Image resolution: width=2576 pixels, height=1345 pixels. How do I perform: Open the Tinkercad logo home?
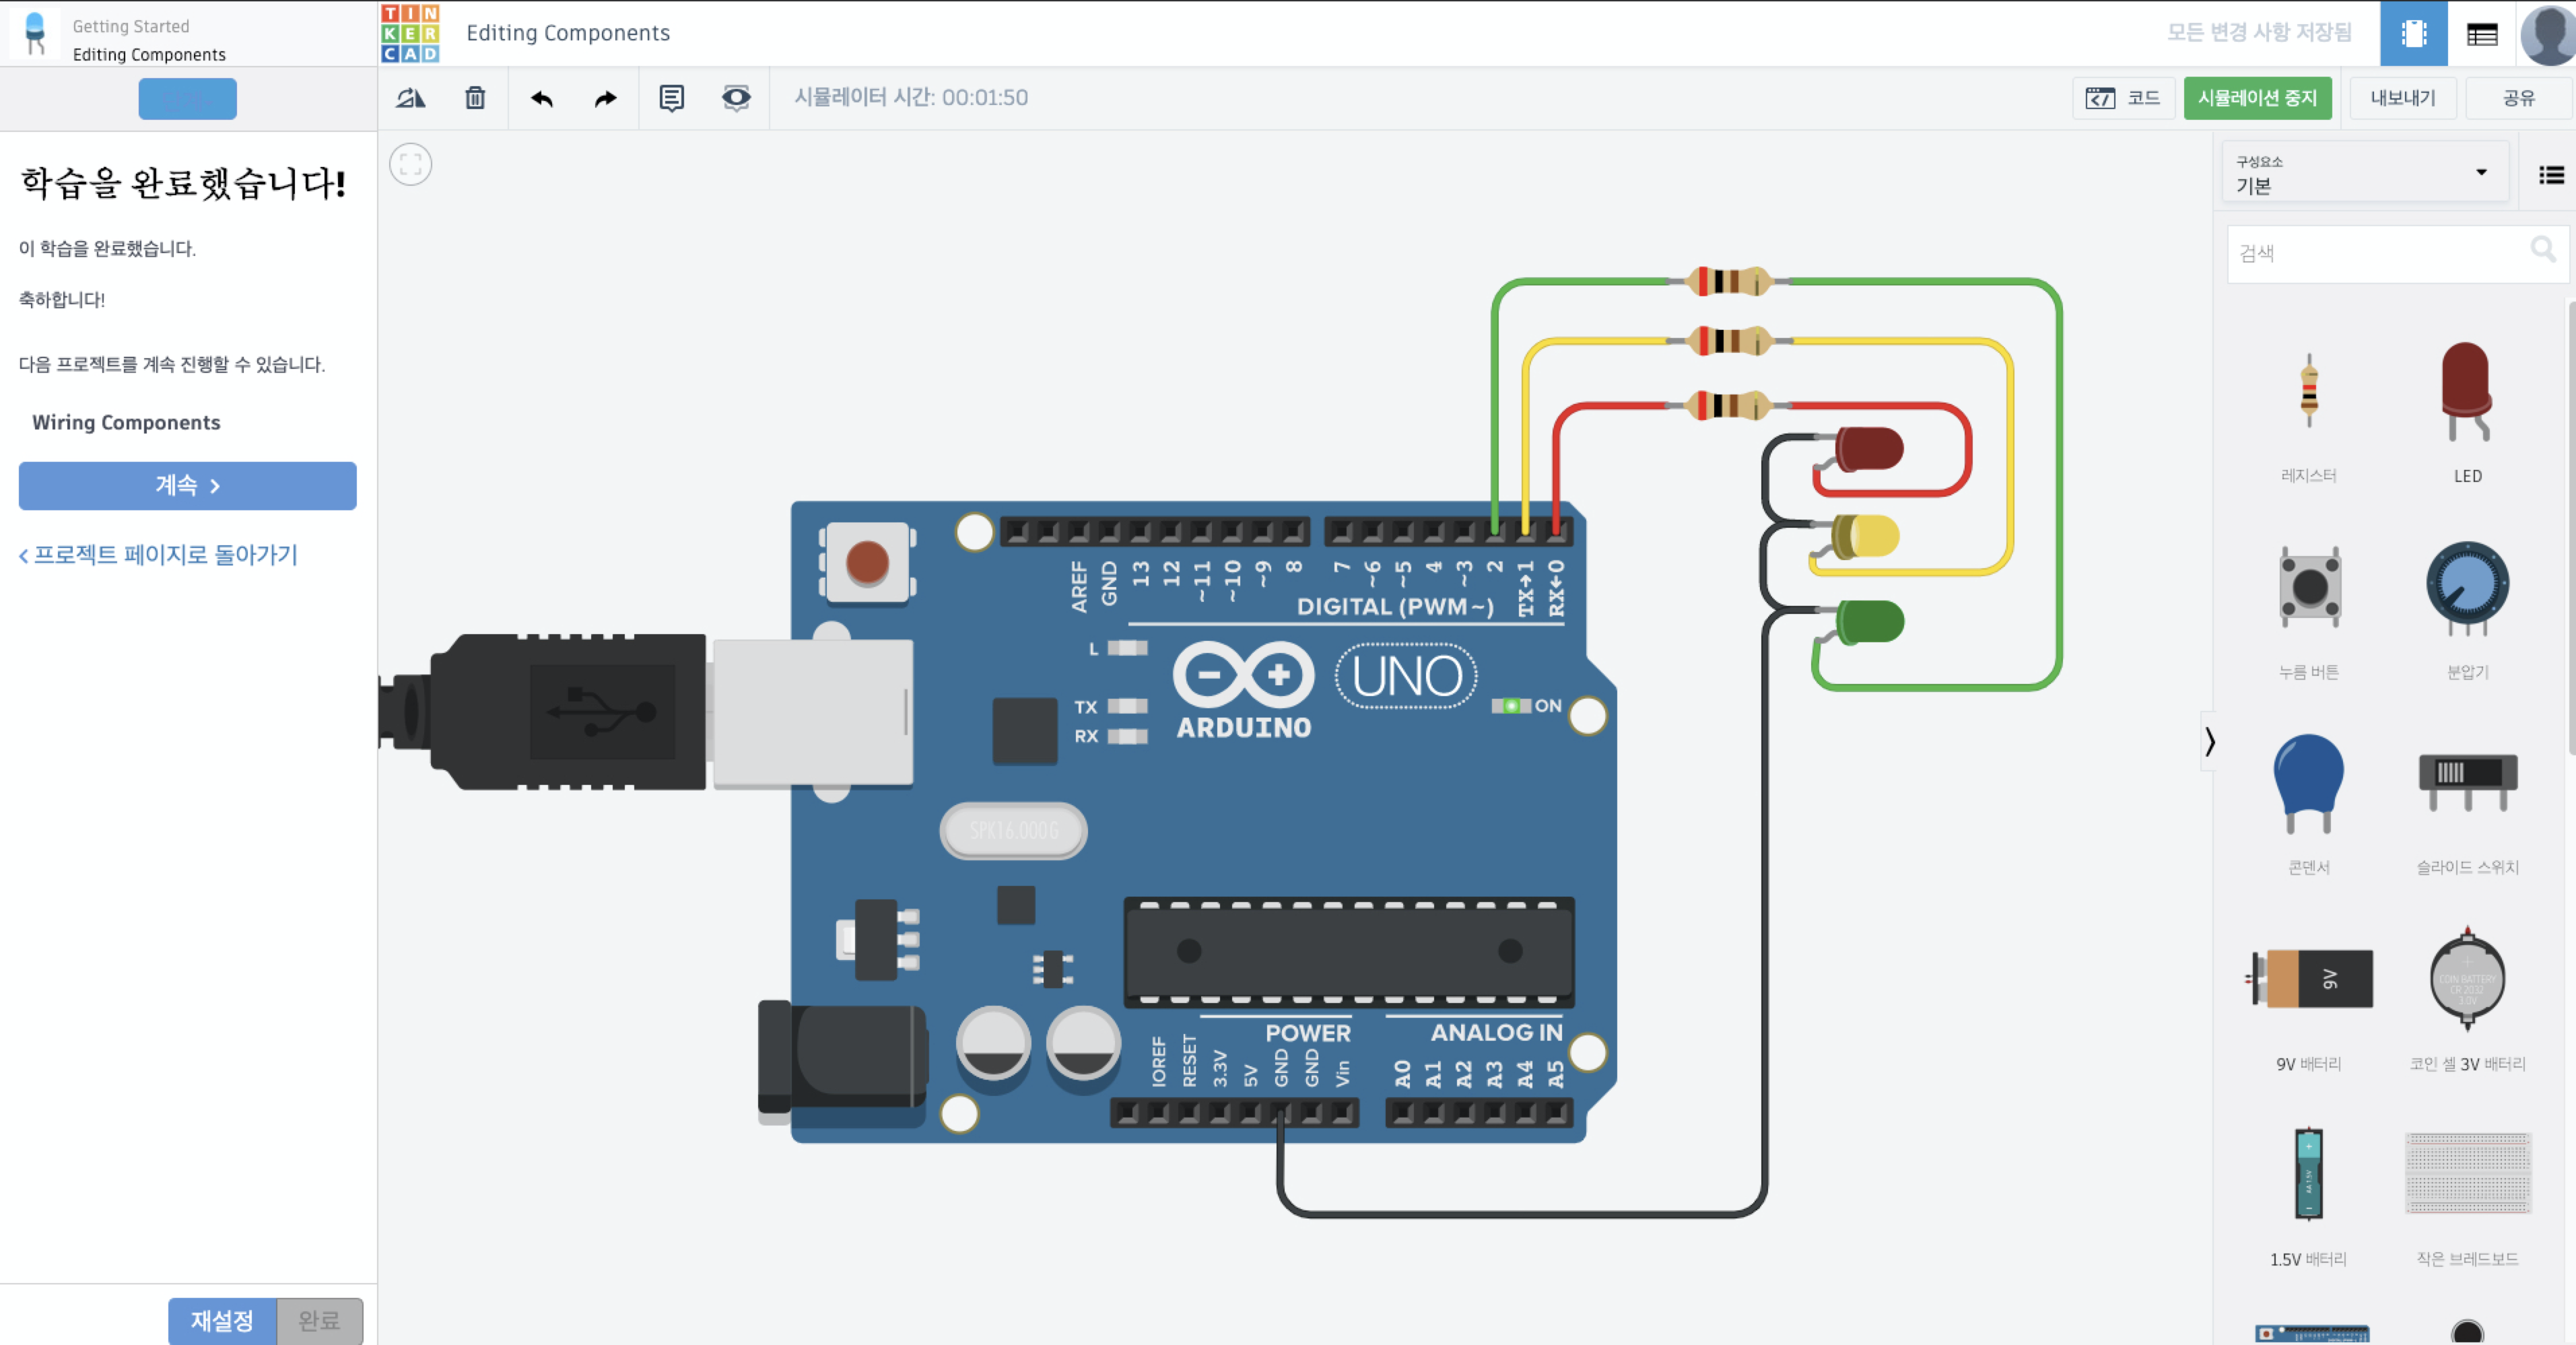pyautogui.click(x=410, y=33)
